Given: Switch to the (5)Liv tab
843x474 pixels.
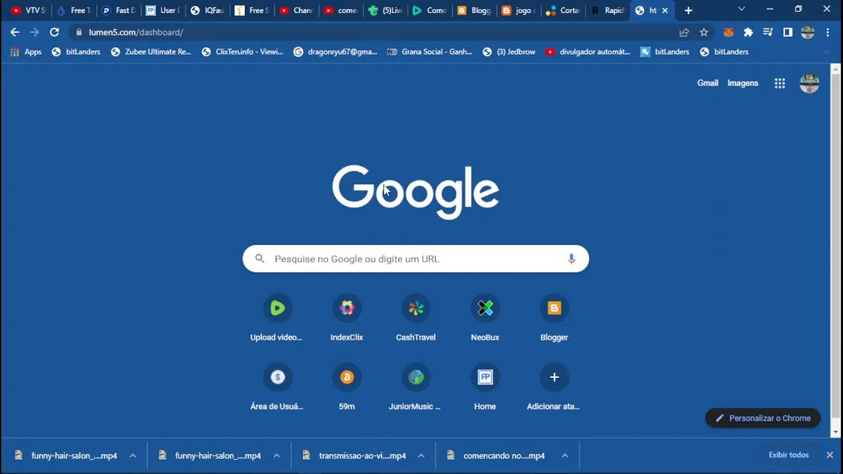Looking at the screenshot, I should click(x=385, y=11).
